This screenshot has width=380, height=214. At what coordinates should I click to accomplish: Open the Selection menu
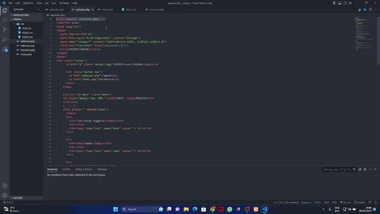coord(28,3)
